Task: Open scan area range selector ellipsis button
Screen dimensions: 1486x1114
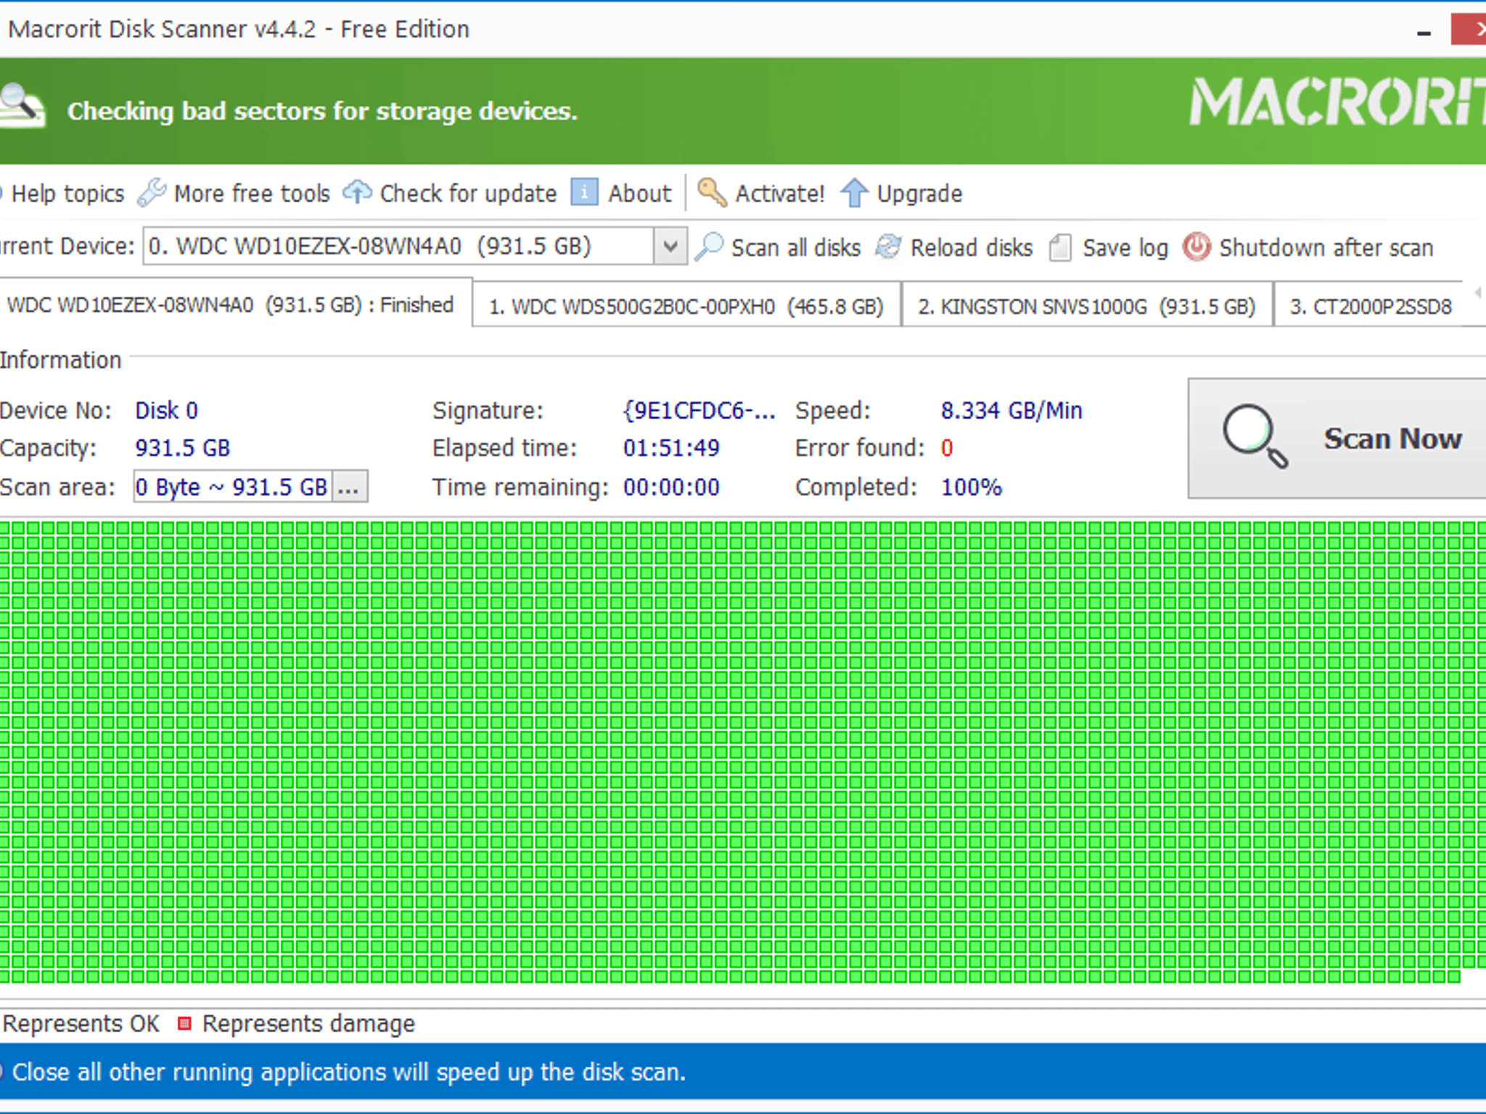Action: coord(349,487)
